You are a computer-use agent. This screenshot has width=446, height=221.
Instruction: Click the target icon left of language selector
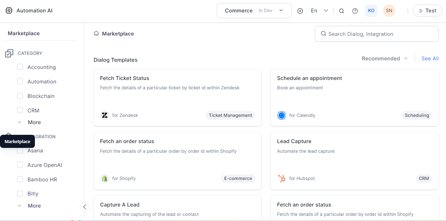(x=300, y=11)
